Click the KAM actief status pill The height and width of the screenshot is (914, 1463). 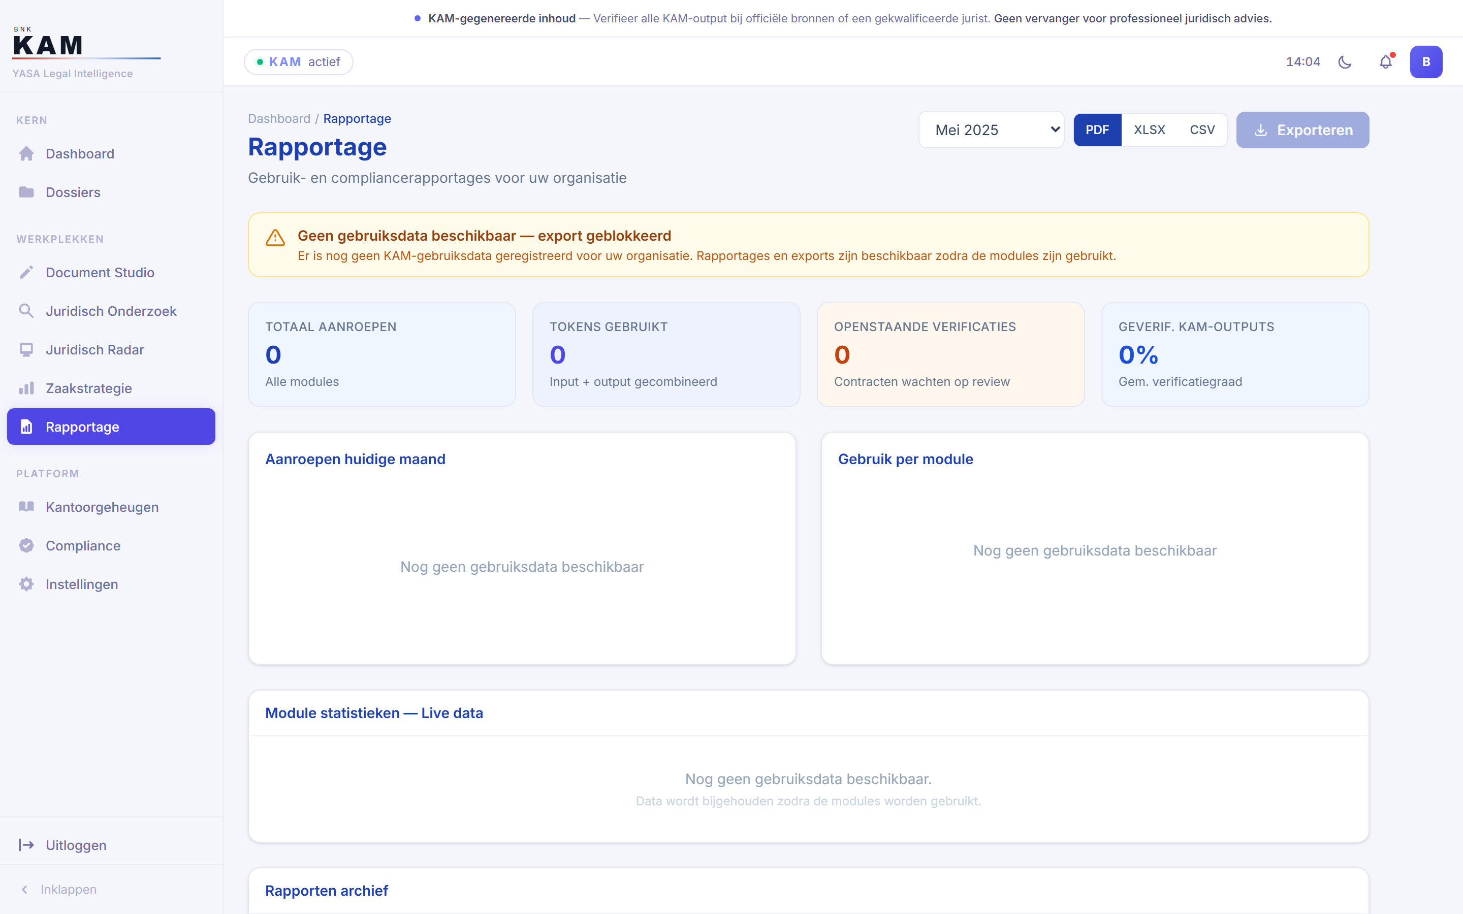[299, 61]
